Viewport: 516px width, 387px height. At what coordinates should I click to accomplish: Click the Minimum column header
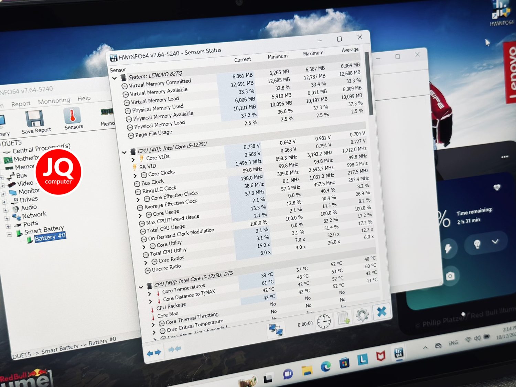(x=278, y=56)
